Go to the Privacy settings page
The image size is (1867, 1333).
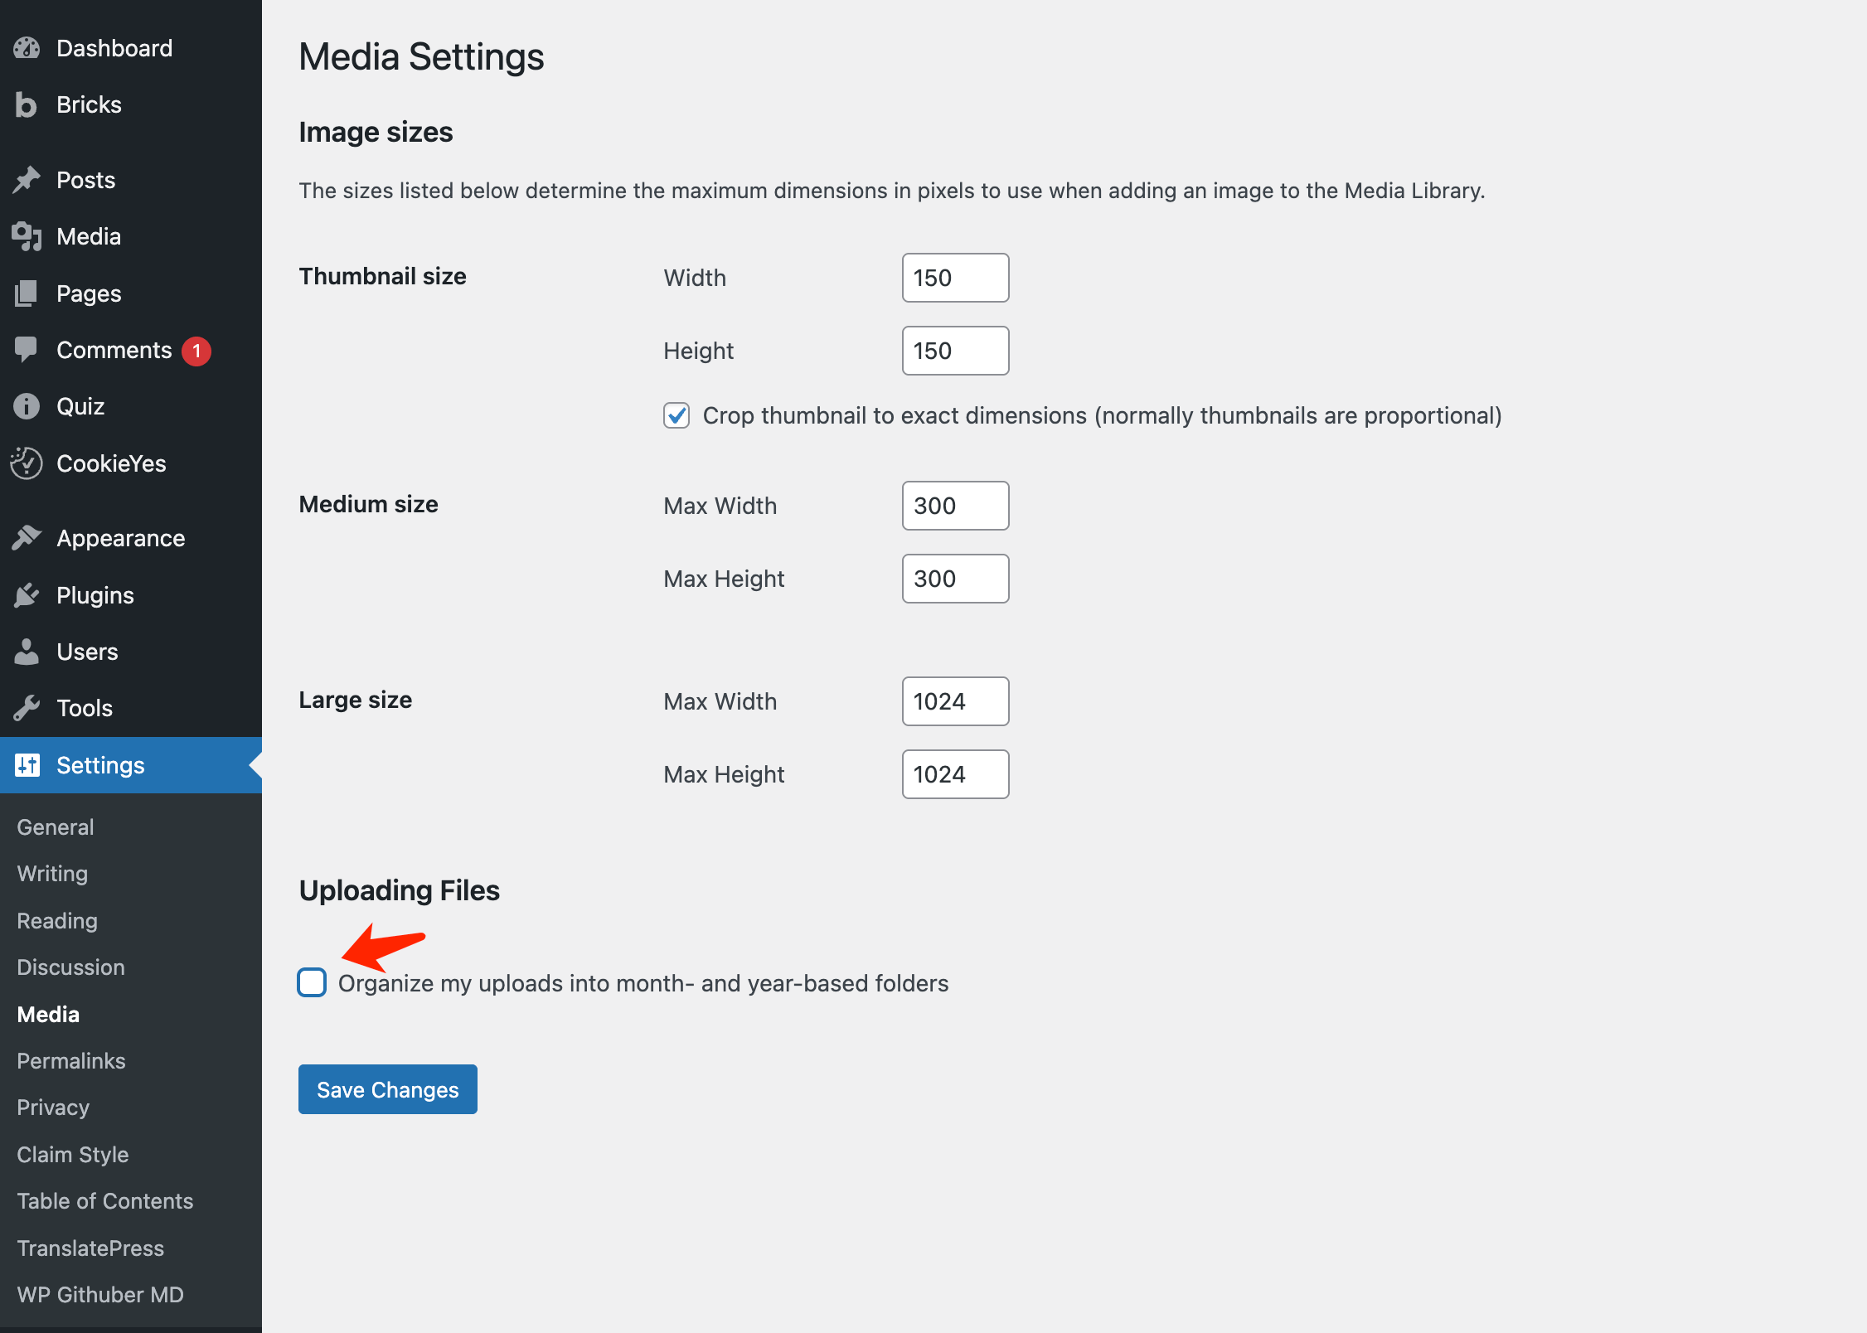pos(52,1107)
